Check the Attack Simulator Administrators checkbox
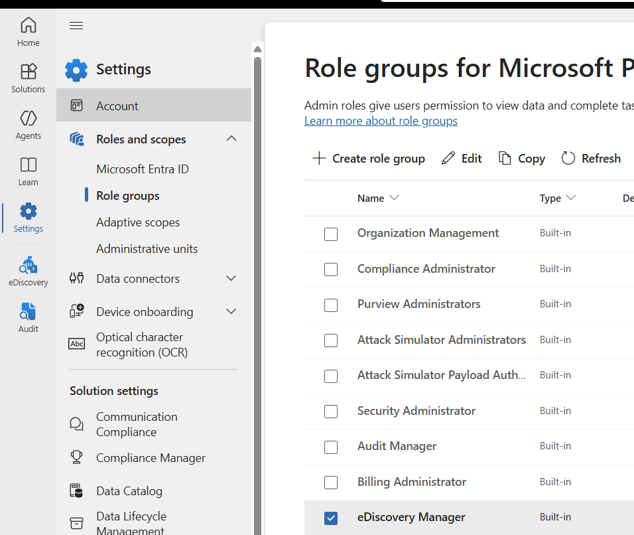The height and width of the screenshot is (535, 634). 331,341
